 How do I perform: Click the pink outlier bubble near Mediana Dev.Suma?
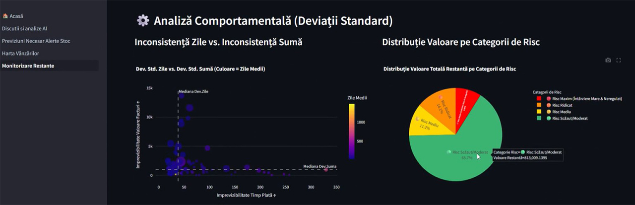[326, 169]
